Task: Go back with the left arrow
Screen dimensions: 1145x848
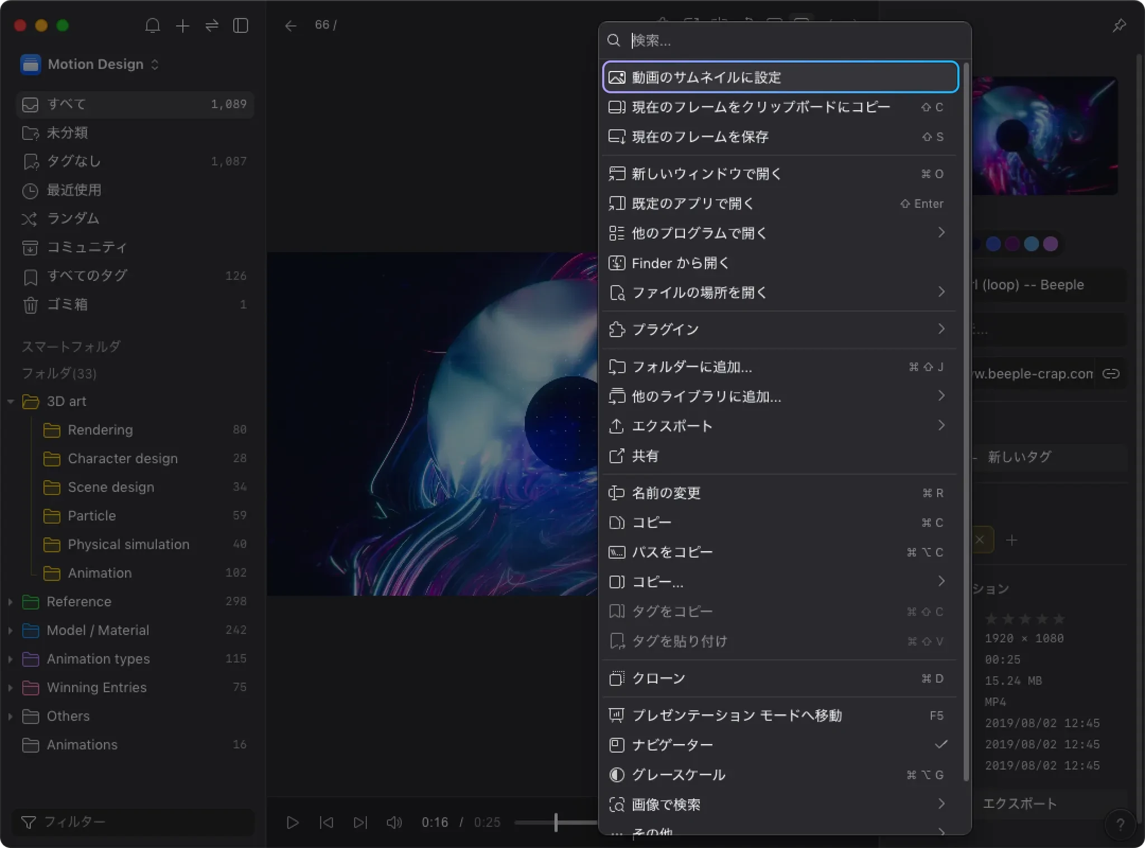Action: [x=290, y=26]
